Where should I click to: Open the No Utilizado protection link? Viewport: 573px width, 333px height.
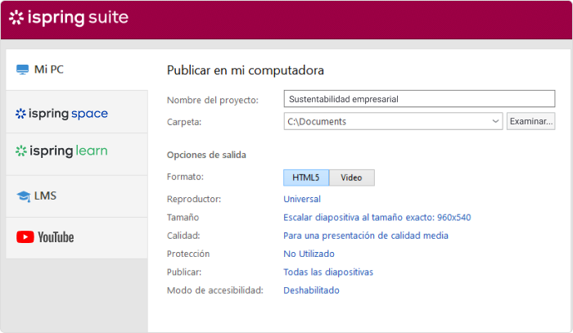pyautogui.click(x=309, y=254)
